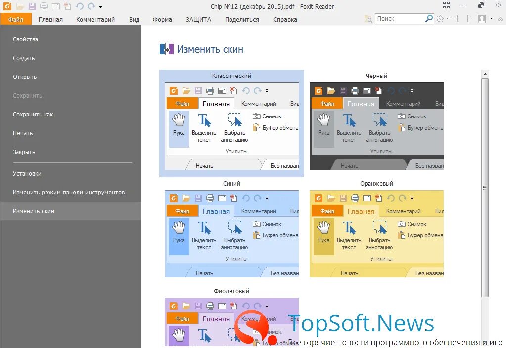This screenshot has height=348, width=506.
Task: Click the Foxit Reader logo icon in title bar
Action: tap(7, 6)
